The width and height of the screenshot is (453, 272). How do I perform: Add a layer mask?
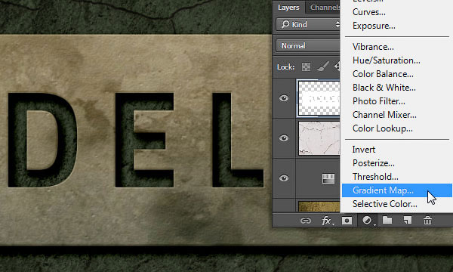347,221
